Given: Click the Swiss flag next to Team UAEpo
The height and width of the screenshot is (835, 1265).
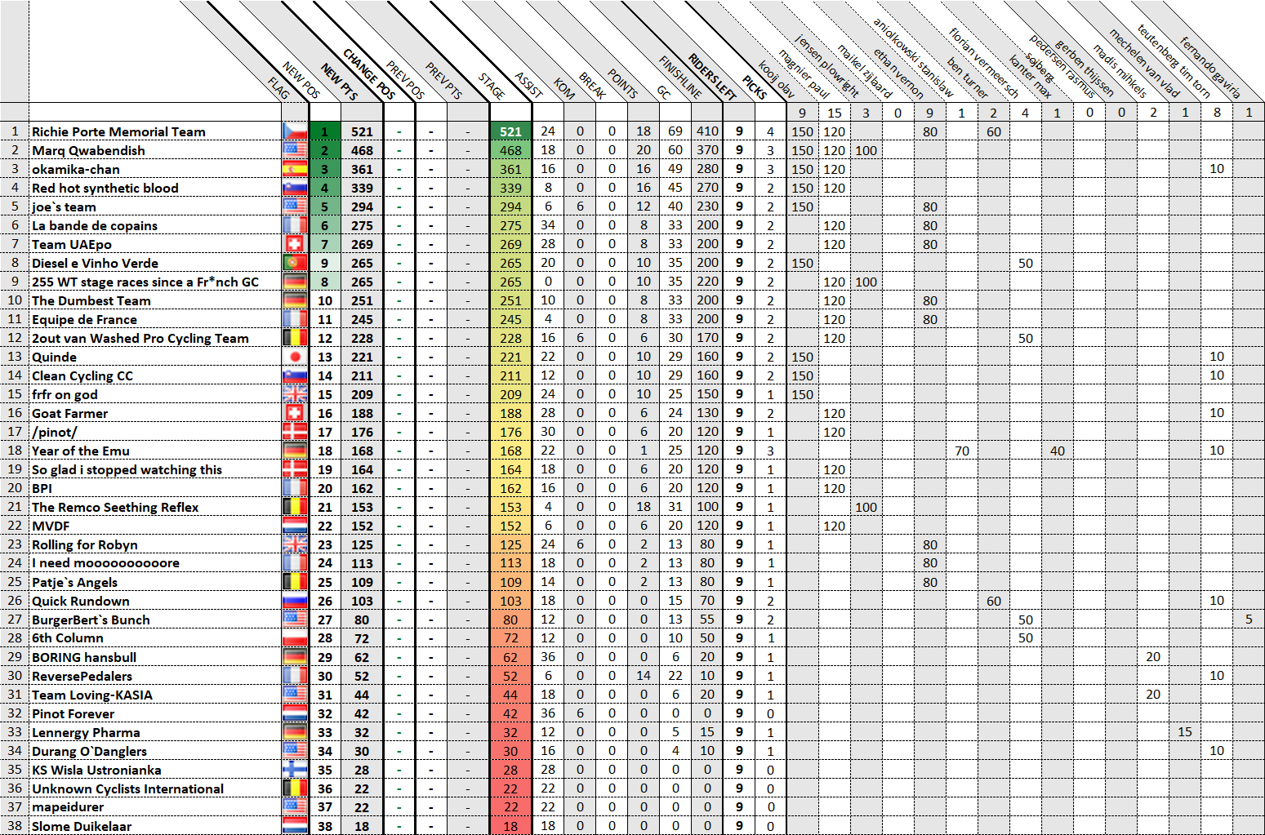Looking at the screenshot, I should pyautogui.click(x=295, y=244).
